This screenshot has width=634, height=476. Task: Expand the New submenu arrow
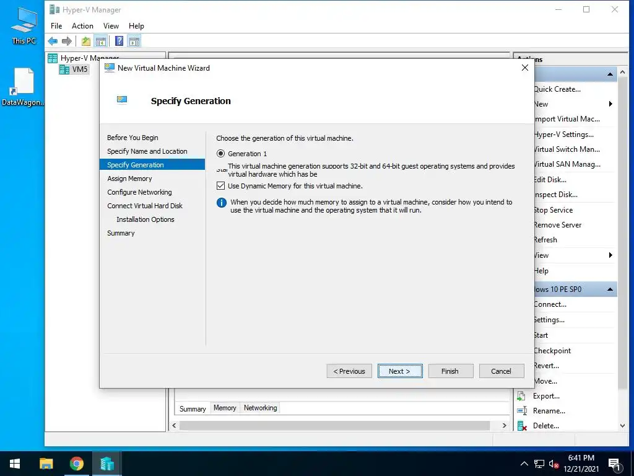(610, 104)
